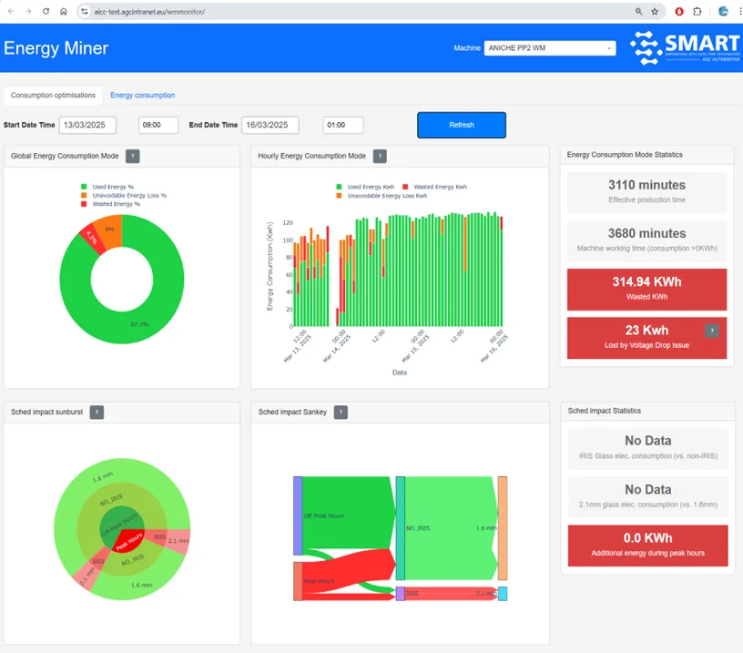Click Energy Consumption Mode Statistics heading
Screen dimensions: 743x653
(625, 155)
